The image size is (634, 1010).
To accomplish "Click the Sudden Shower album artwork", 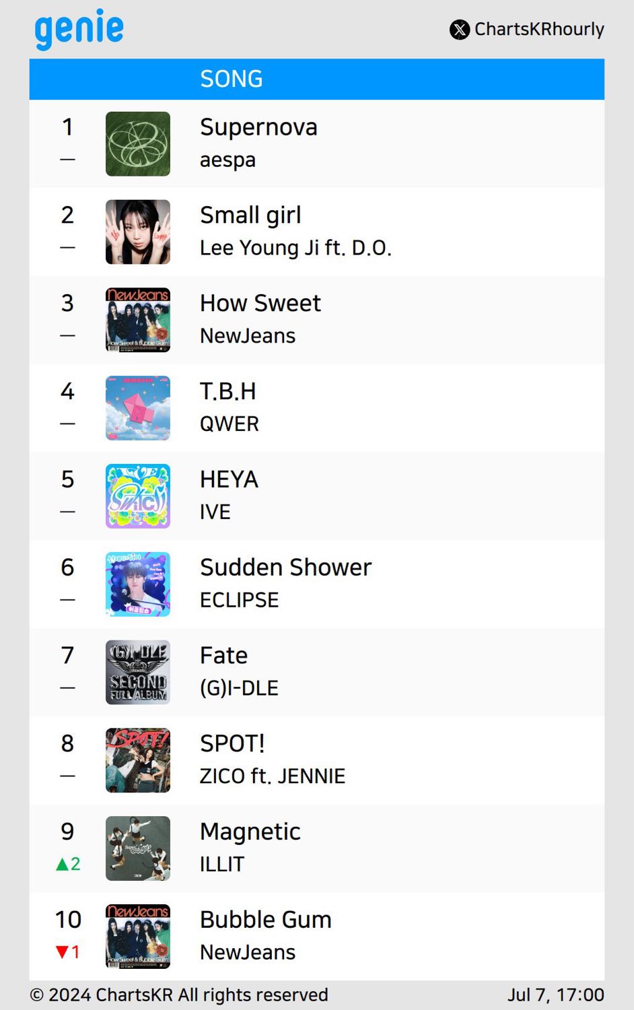I will point(138,584).
